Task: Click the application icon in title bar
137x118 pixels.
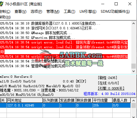Action: 1,4
